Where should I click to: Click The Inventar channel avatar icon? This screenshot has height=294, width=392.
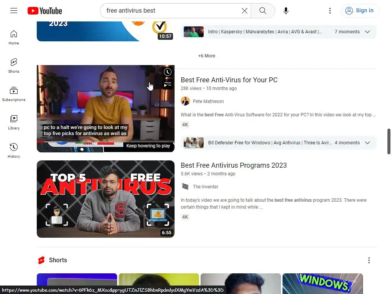point(185,186)
